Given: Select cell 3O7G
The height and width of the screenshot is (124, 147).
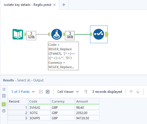Looking at the screenshot, I should pyautogui.click(x=39, y=113).
